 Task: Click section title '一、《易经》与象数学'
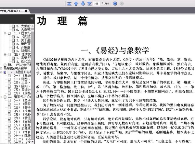[115, 50]
